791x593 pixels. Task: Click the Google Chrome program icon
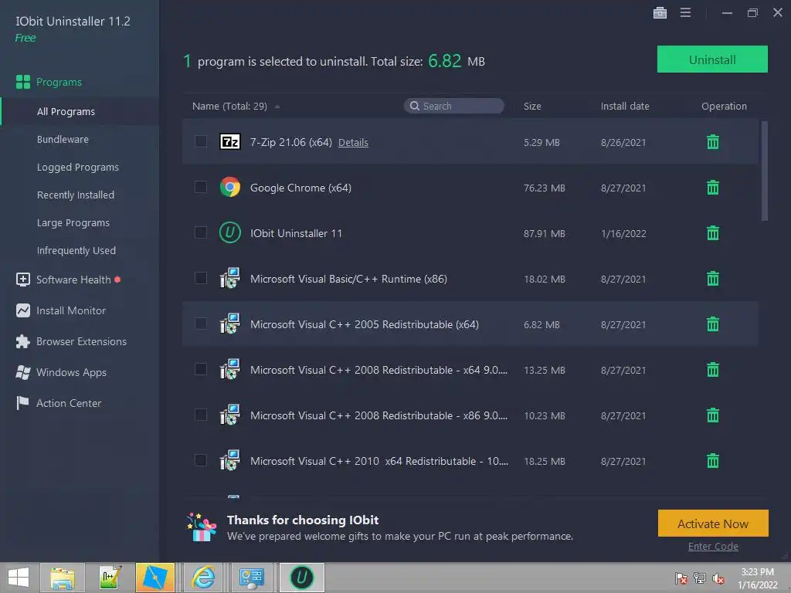[x=230, y=187]
